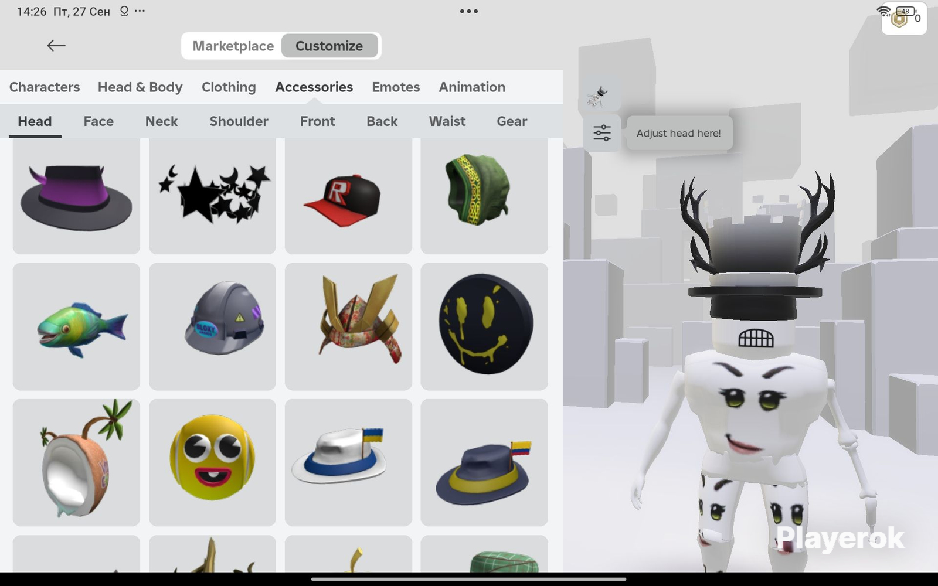Select the Neck accessory subcategory
The width and height of the screenshot is (938, 586).
(x=161, y=121)
